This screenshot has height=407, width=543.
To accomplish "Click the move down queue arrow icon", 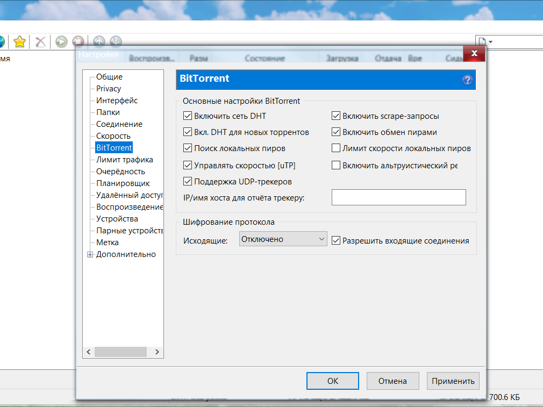I will click(116, 41).
